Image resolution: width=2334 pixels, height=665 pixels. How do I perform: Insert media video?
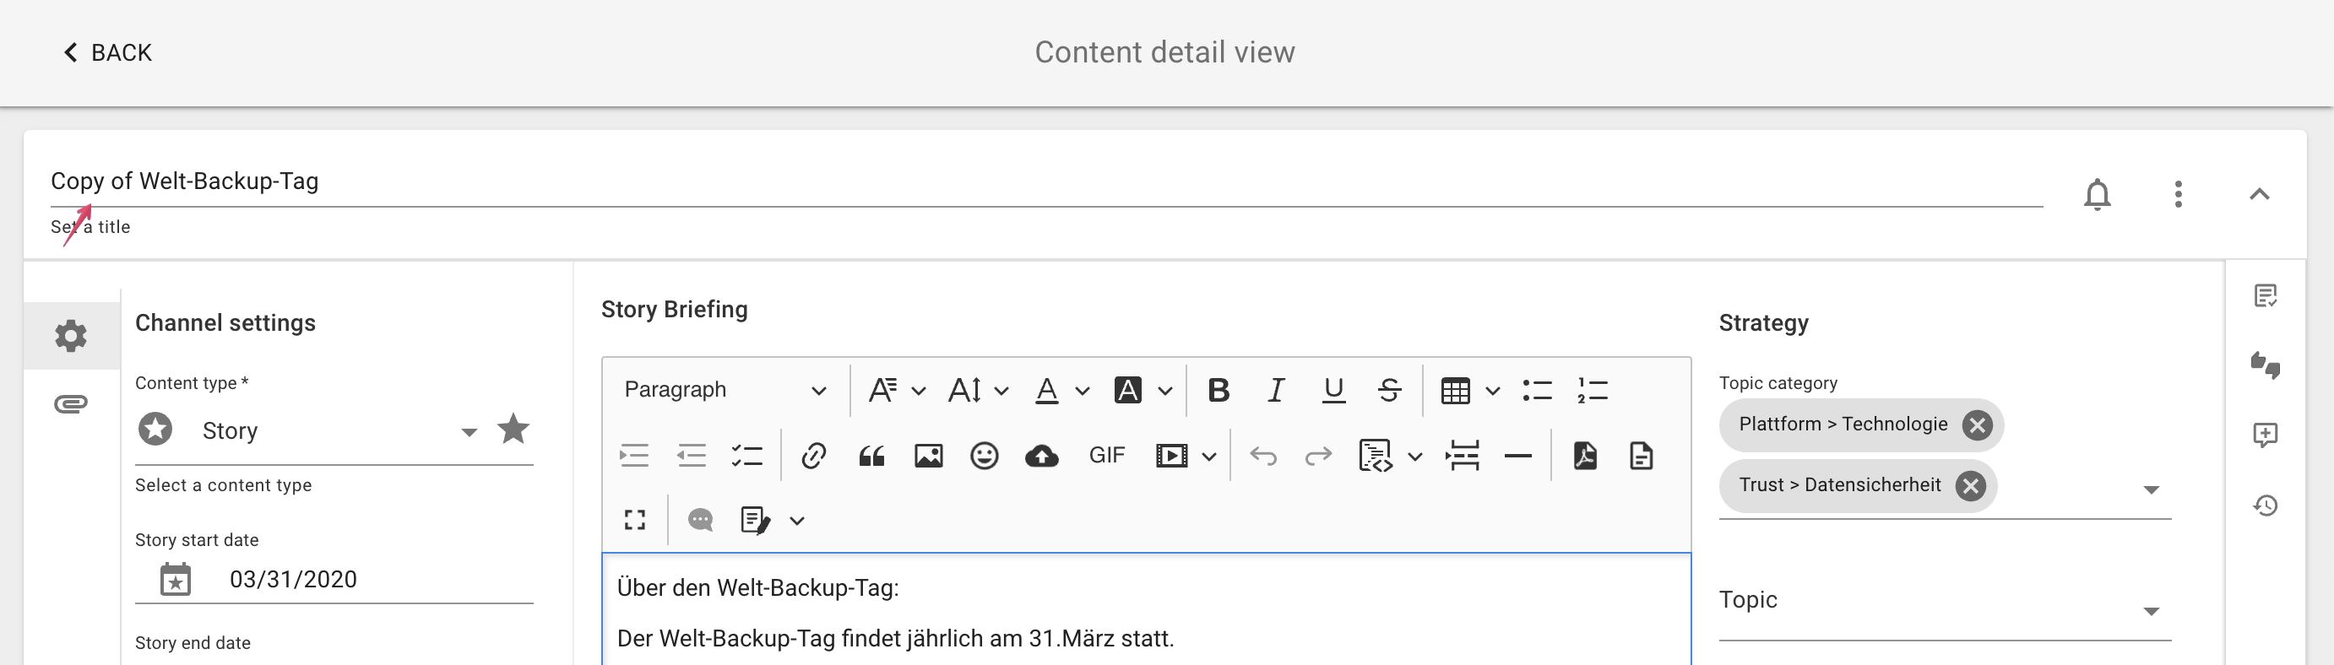tap(1170, 456)
